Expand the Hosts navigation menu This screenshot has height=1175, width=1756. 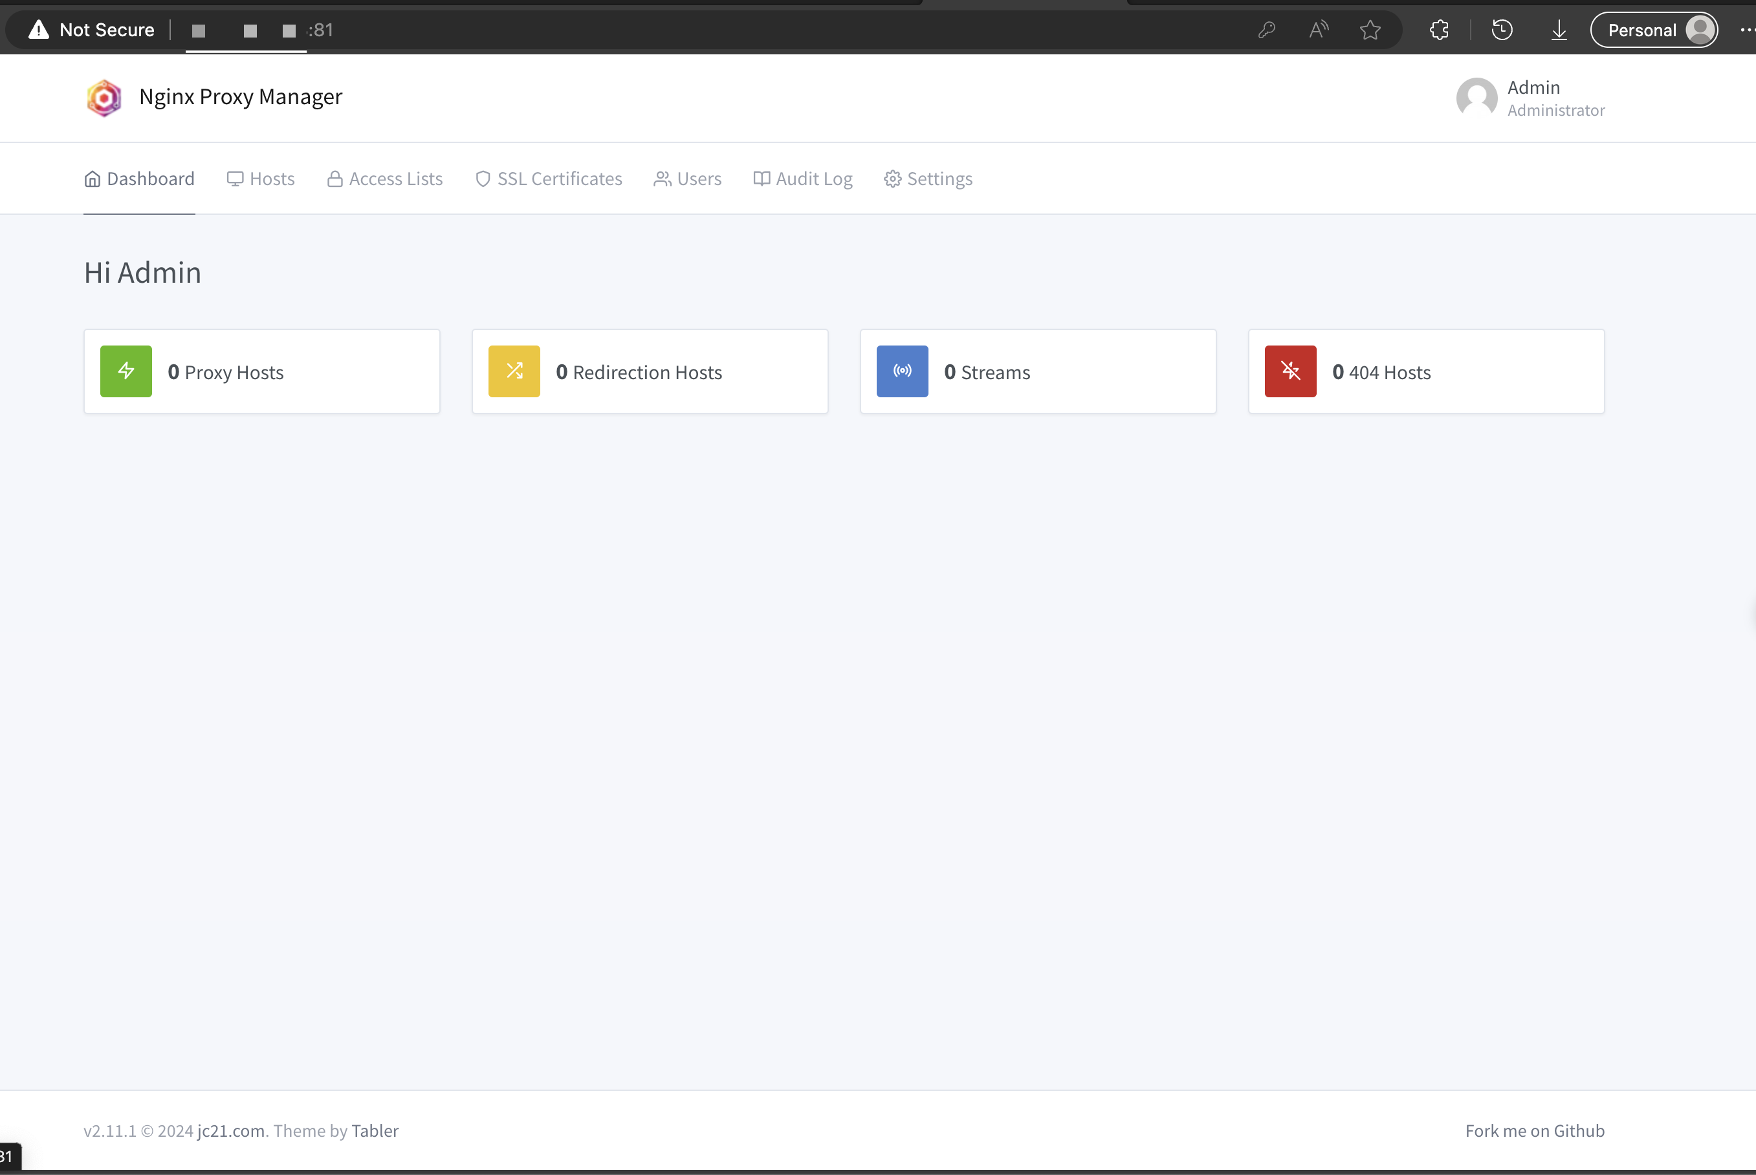click(x=261, y=179)
